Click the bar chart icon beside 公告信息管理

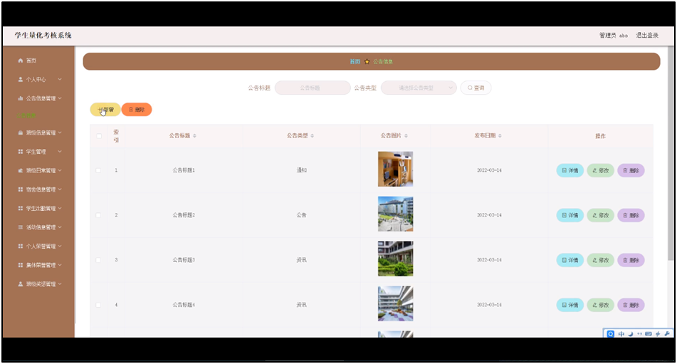point(21,98)
